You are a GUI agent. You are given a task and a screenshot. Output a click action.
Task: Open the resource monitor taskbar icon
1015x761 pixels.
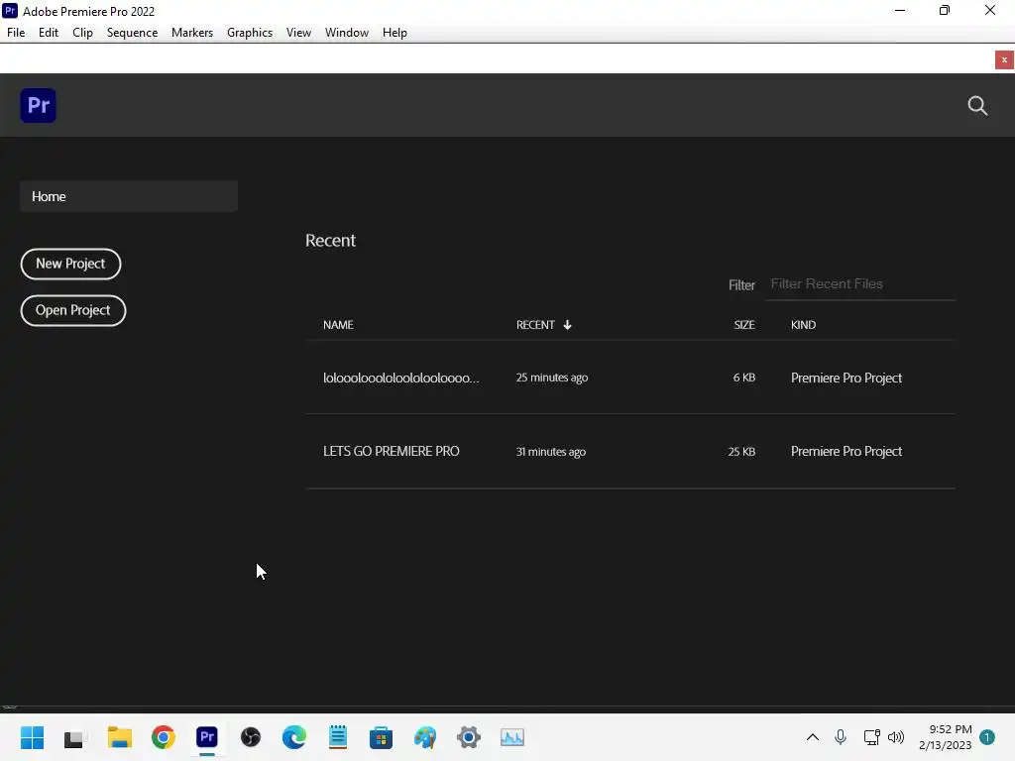coord(512,737)
